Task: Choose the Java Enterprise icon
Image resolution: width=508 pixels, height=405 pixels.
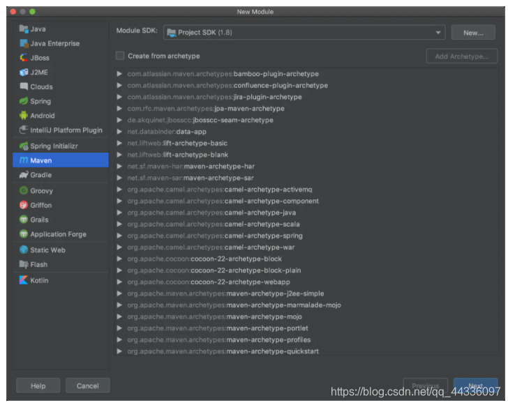Action: tap(24, 43)
